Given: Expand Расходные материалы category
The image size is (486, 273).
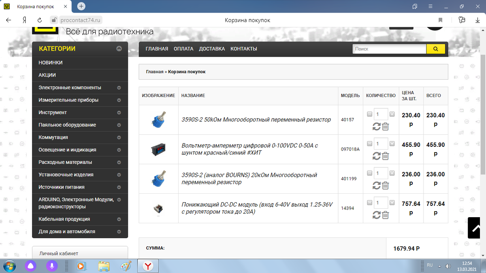Looking at the screenshot, I should (119, 163).
